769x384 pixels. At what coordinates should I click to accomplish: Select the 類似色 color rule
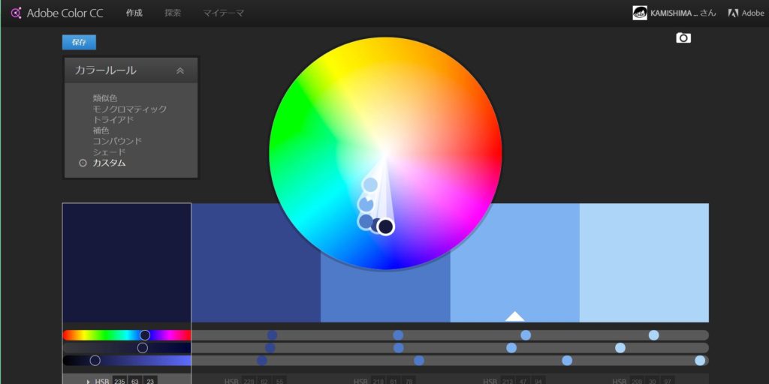click(105, 98)
